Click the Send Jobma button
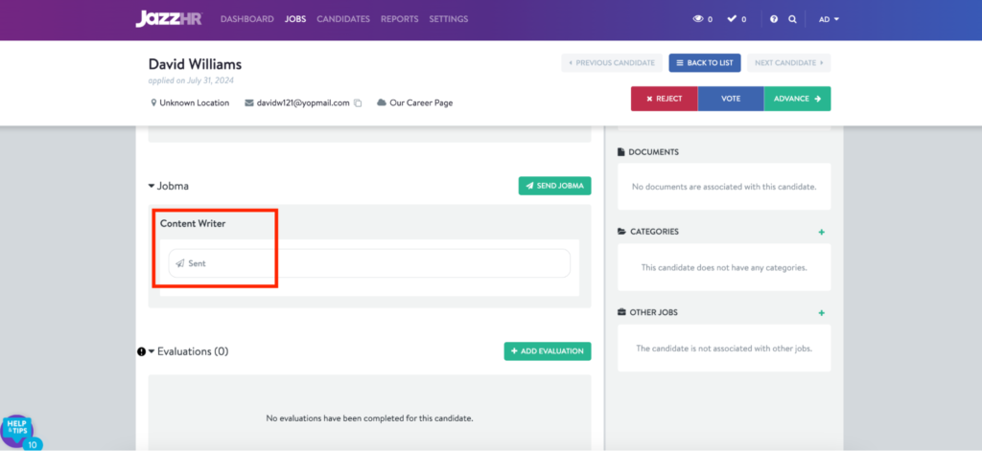 pos(554,186)
